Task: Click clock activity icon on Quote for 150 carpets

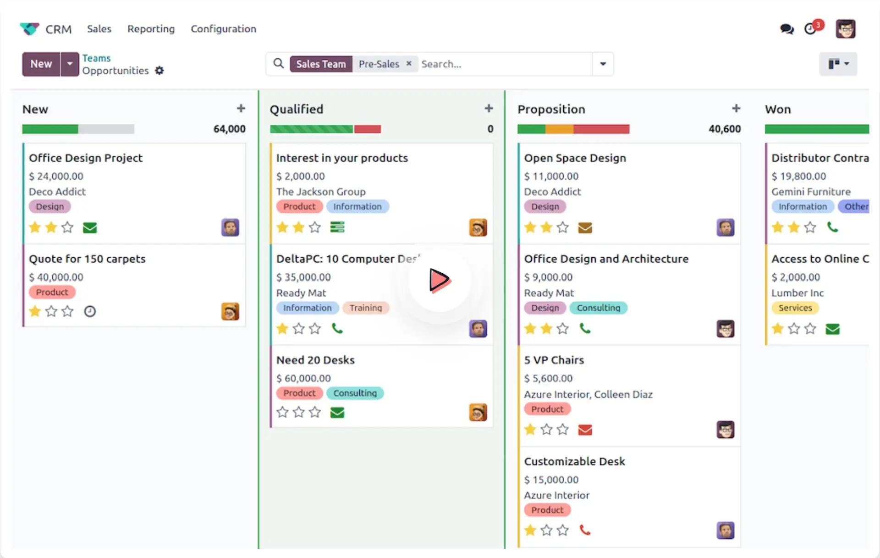Action: (90, 311)
